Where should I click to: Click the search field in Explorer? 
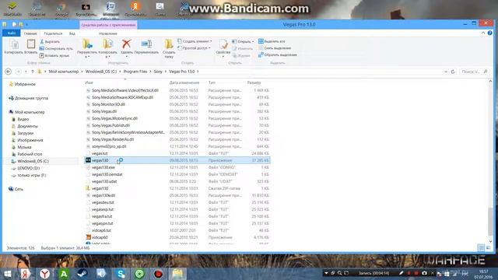tap(474, 72)
